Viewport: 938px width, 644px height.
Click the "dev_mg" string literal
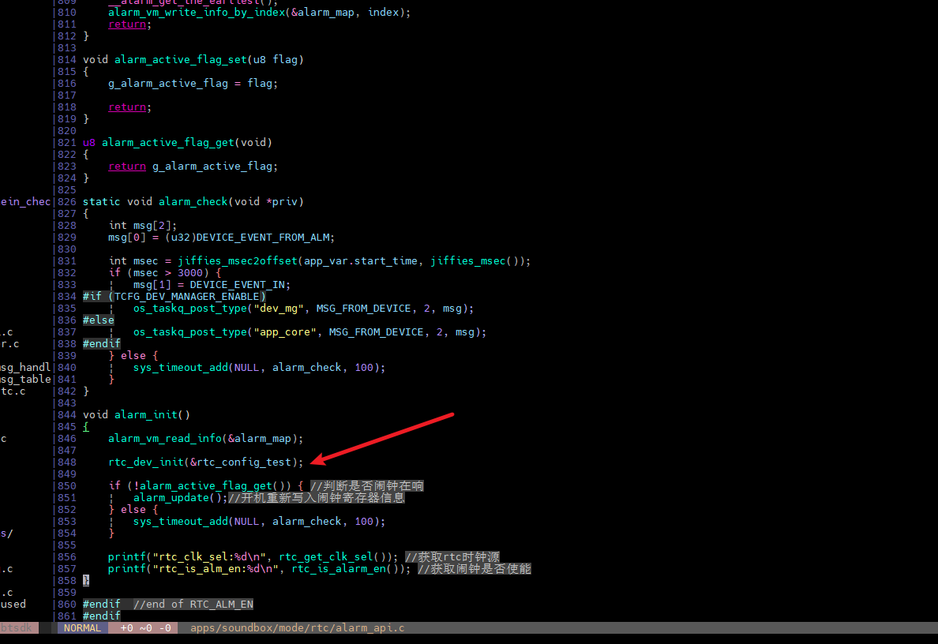tap(278, 309)
